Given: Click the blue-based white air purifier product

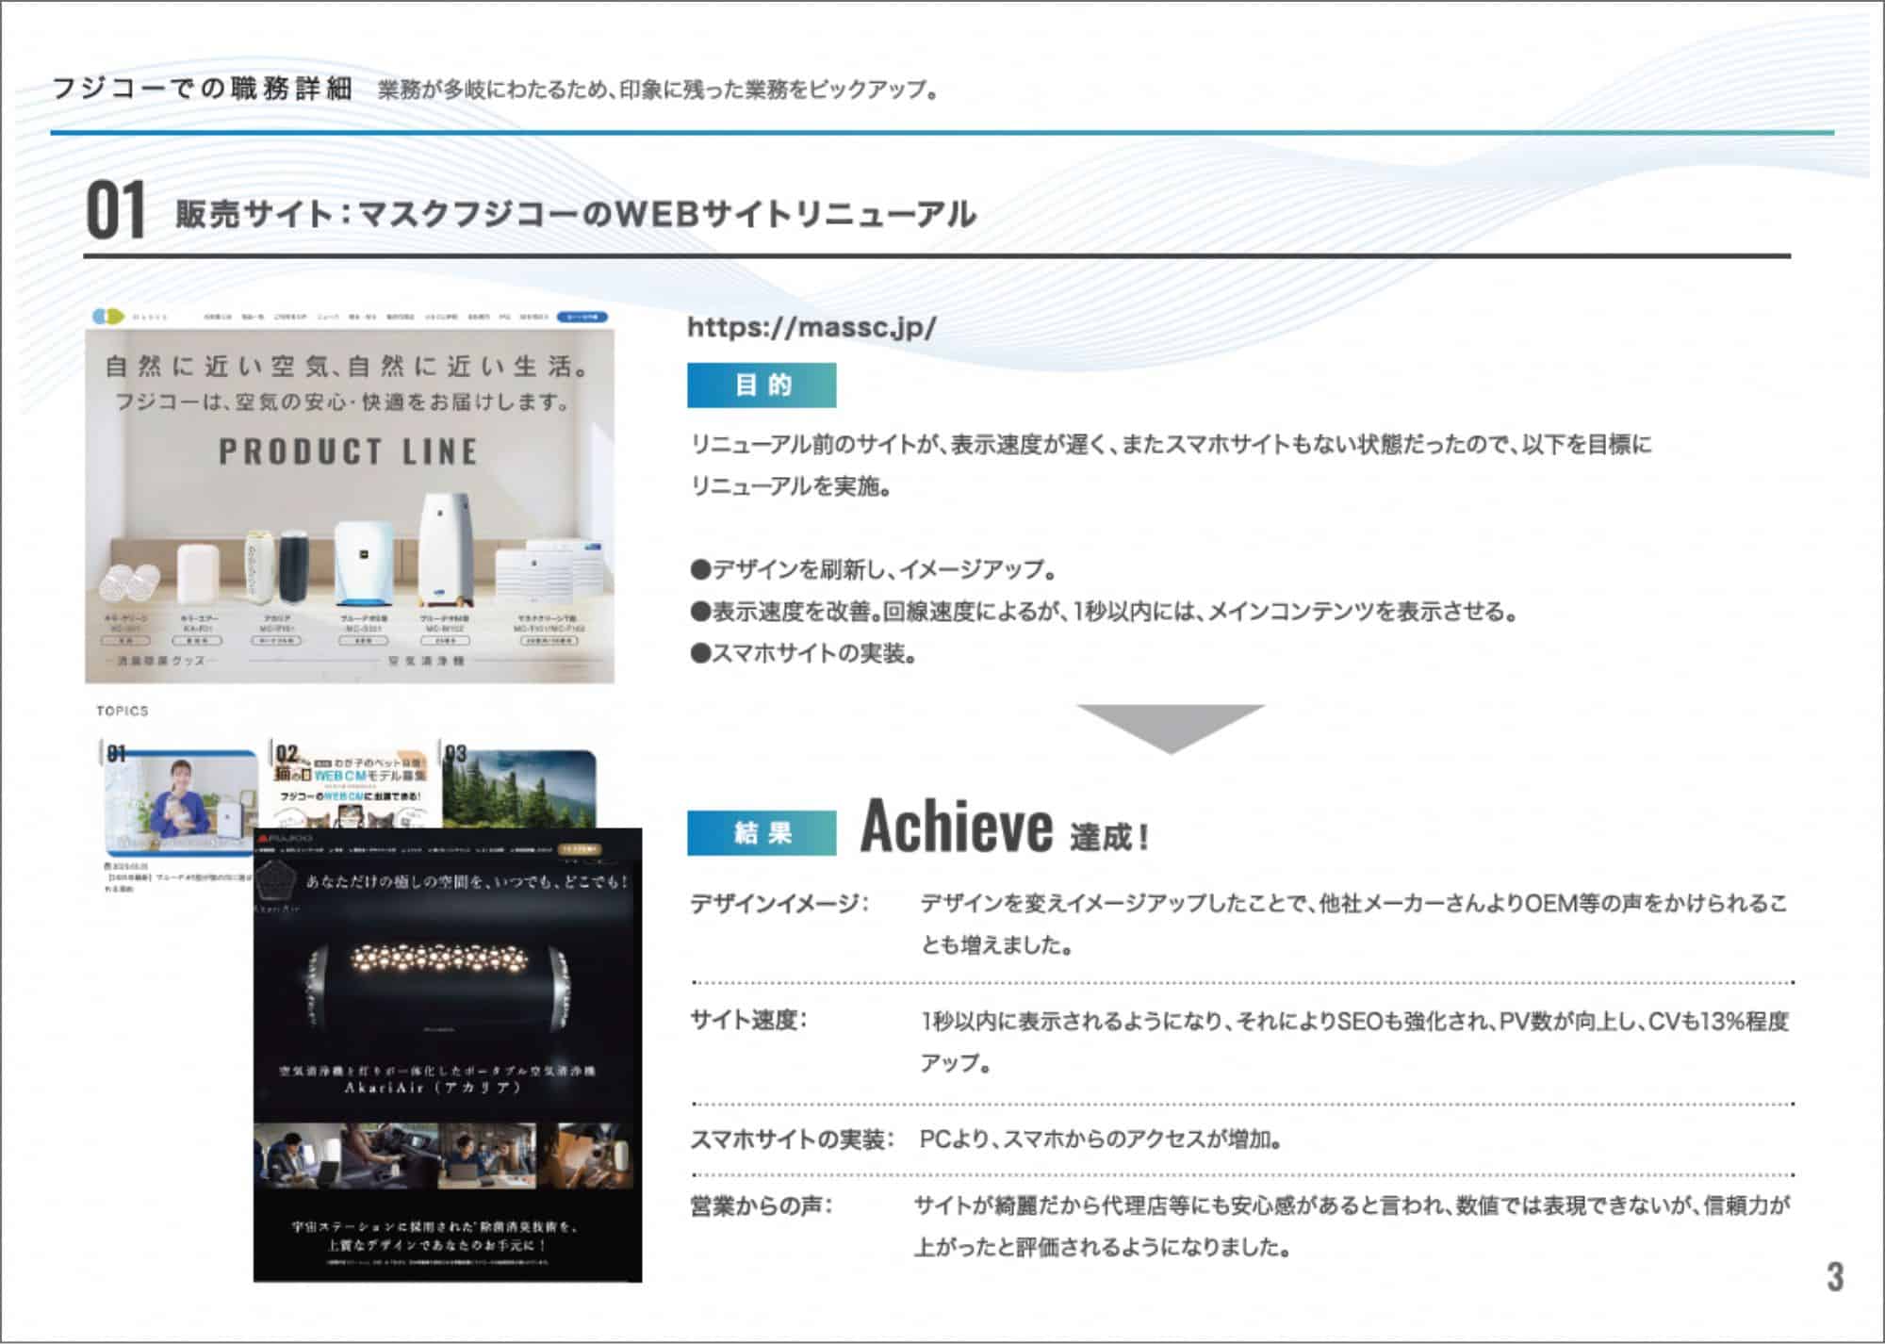Looking at the screenshot, I should pos(363,564).
